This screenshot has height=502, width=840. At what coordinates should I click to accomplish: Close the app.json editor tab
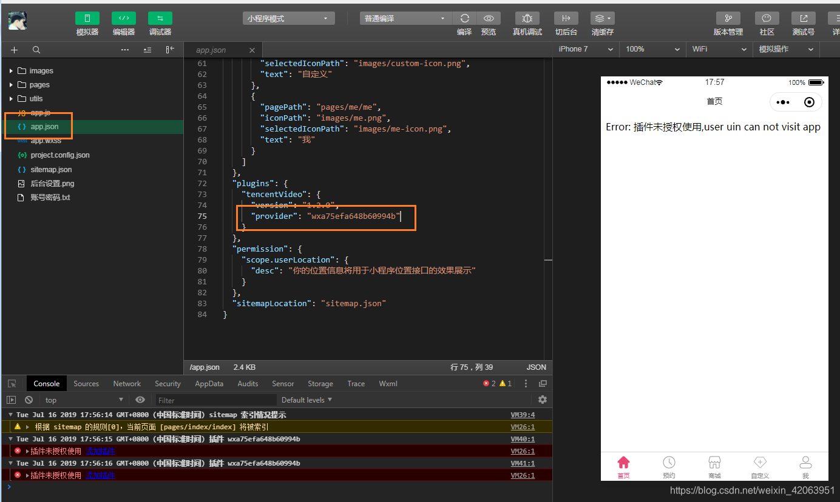tap(252, 50)
